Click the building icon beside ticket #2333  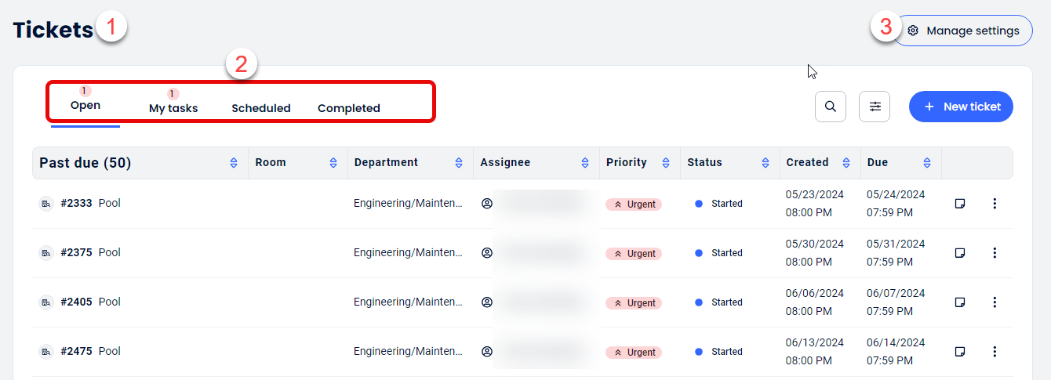point(46,204)
